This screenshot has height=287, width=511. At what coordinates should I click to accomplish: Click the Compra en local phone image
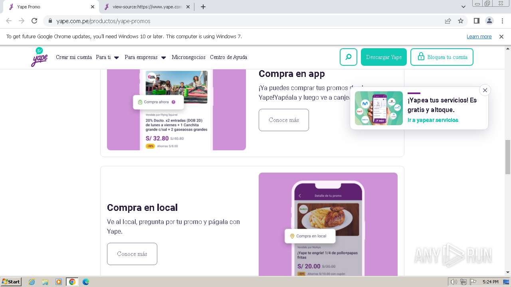click(x=328, y=224)
